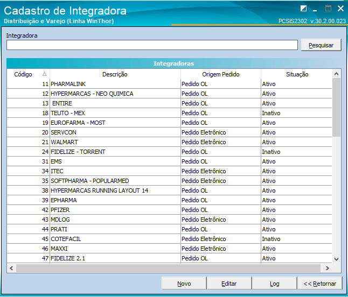Click the vertical scrollbar down arrow
The height and width of the screenshot is (297, 348).
(x=337, y=259)
